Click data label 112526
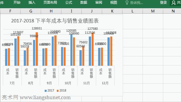Viewport: 181px width, 102px height. tap(90, 33)
